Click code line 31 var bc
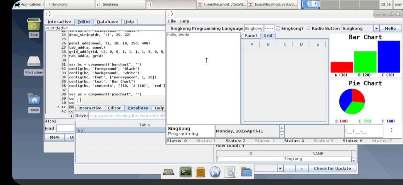This screenshot has width=403, height=185. point(105,64)
